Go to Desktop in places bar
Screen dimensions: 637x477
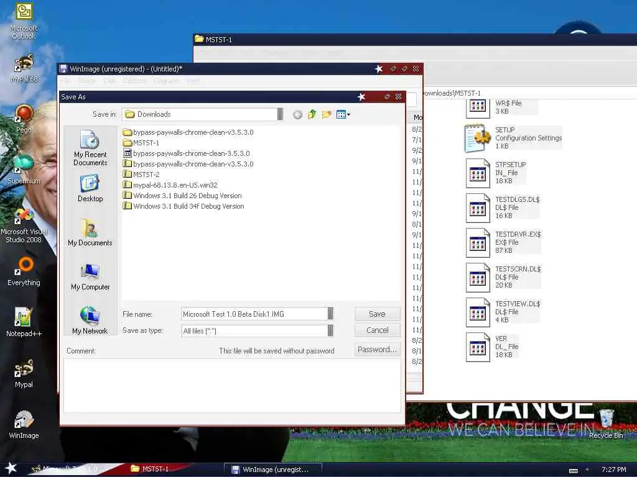point(90,188)
